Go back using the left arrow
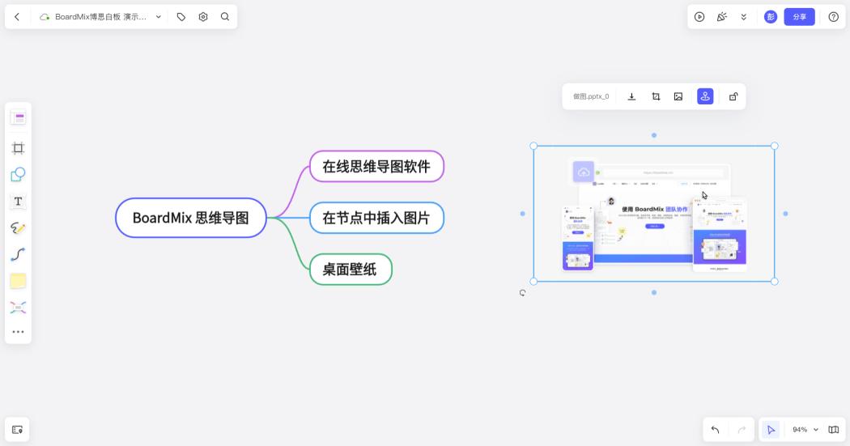 click(17, 17)
